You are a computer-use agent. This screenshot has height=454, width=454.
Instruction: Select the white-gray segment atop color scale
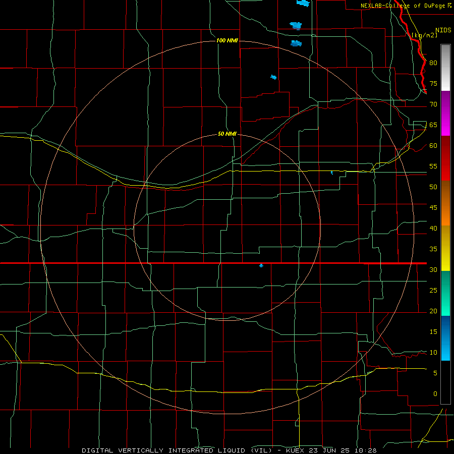(x=445, y=68)
